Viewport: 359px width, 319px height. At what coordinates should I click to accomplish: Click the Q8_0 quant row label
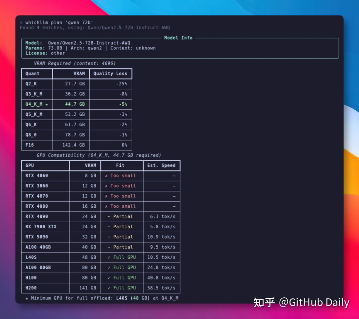click(x=31, y=135)
